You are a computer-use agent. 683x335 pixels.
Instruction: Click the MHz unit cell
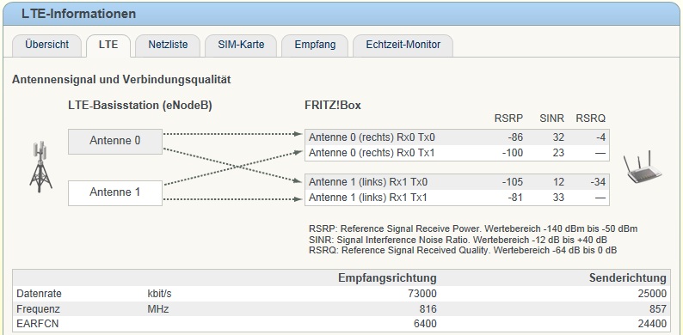[157, 309]
